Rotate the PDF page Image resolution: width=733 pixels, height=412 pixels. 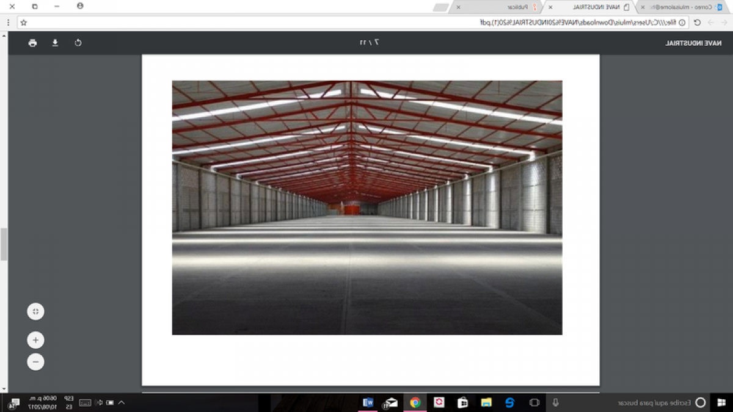78,43
